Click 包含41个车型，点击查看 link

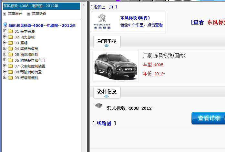(x=141, y=25)
